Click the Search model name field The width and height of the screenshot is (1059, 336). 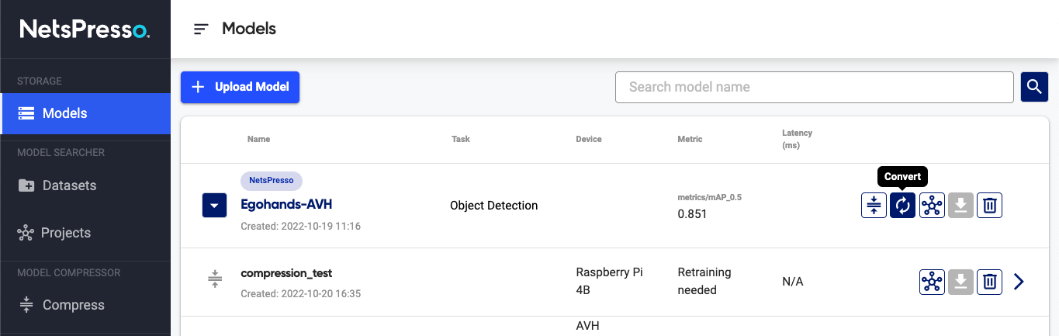[x=814, y=87]
